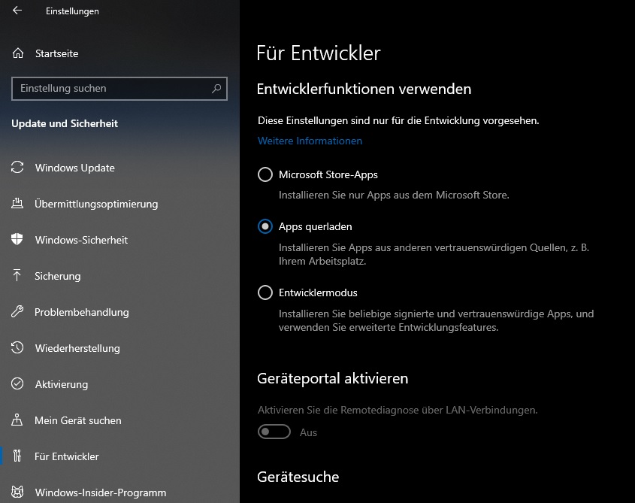Open Windows Update settings

pos(75,168)
